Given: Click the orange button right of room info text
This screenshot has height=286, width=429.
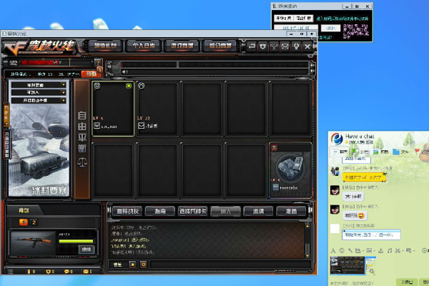Looking at the screenshot, I should tap(89, 74).
